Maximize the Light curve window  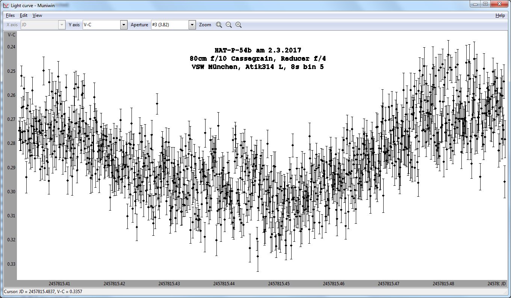click(485, 4)
